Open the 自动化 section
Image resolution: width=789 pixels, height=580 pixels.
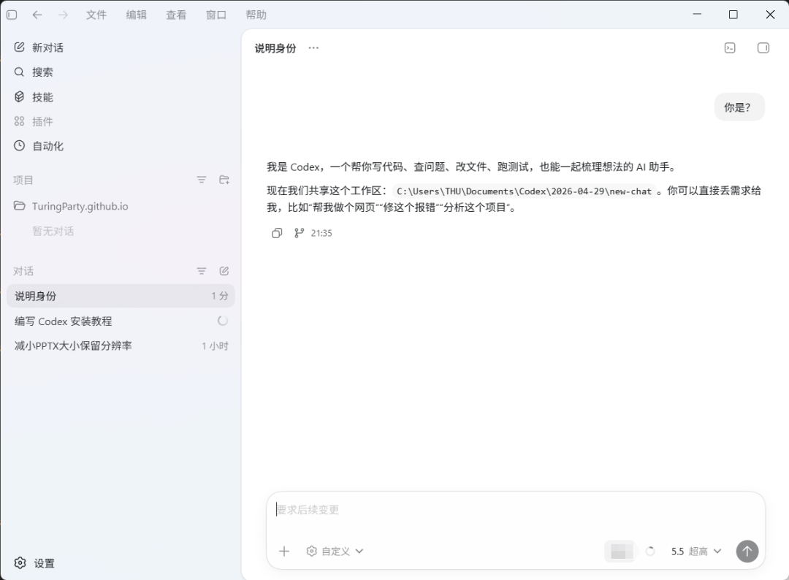(121, 146)
